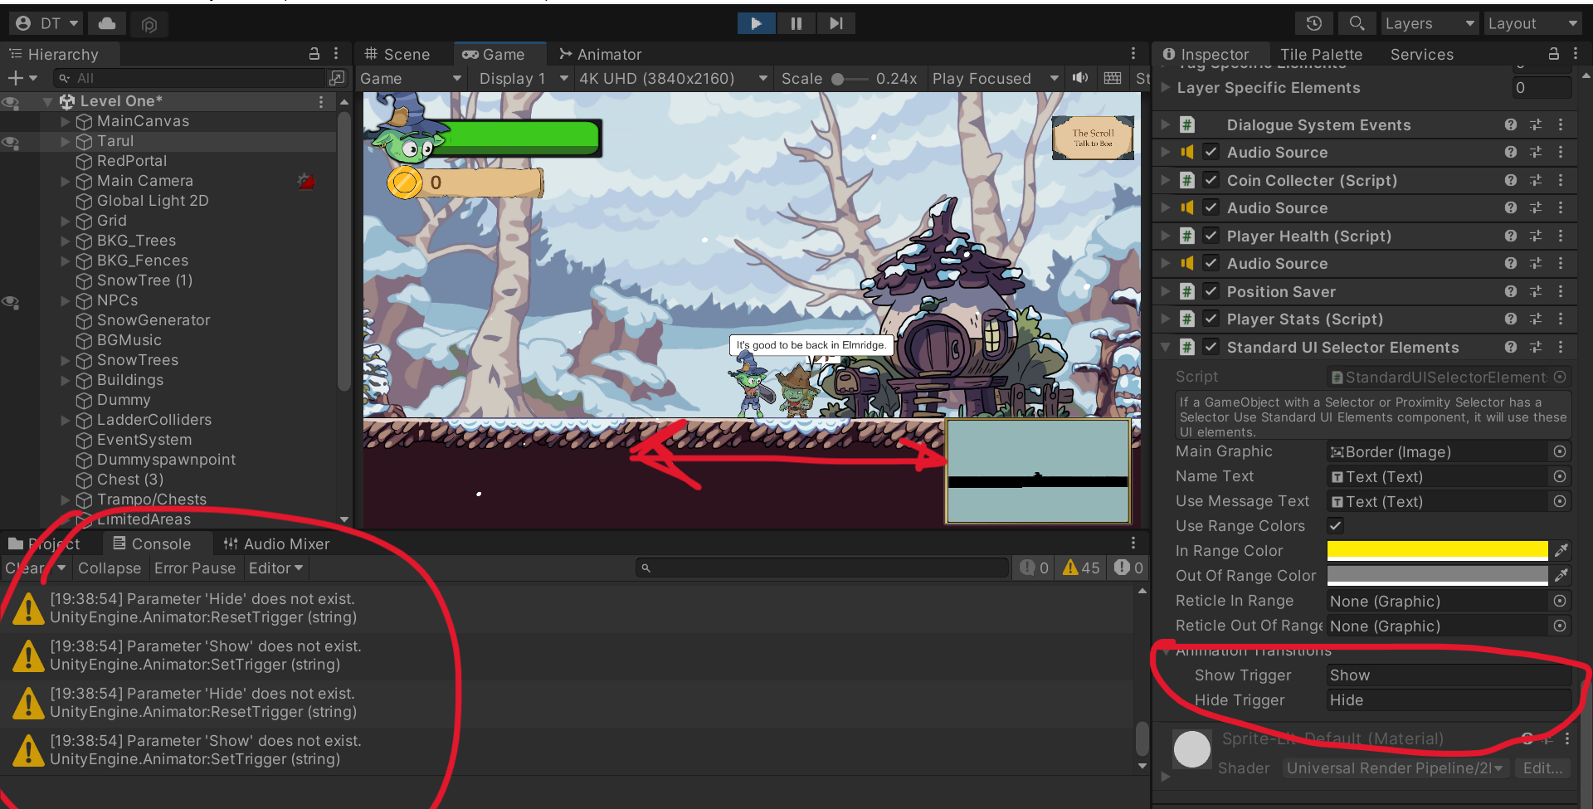Image resolution: width=1593 pixels, height=809 pixels.
Task: Open Console panel three-dot menu
Action: [x=1133, y=543]
